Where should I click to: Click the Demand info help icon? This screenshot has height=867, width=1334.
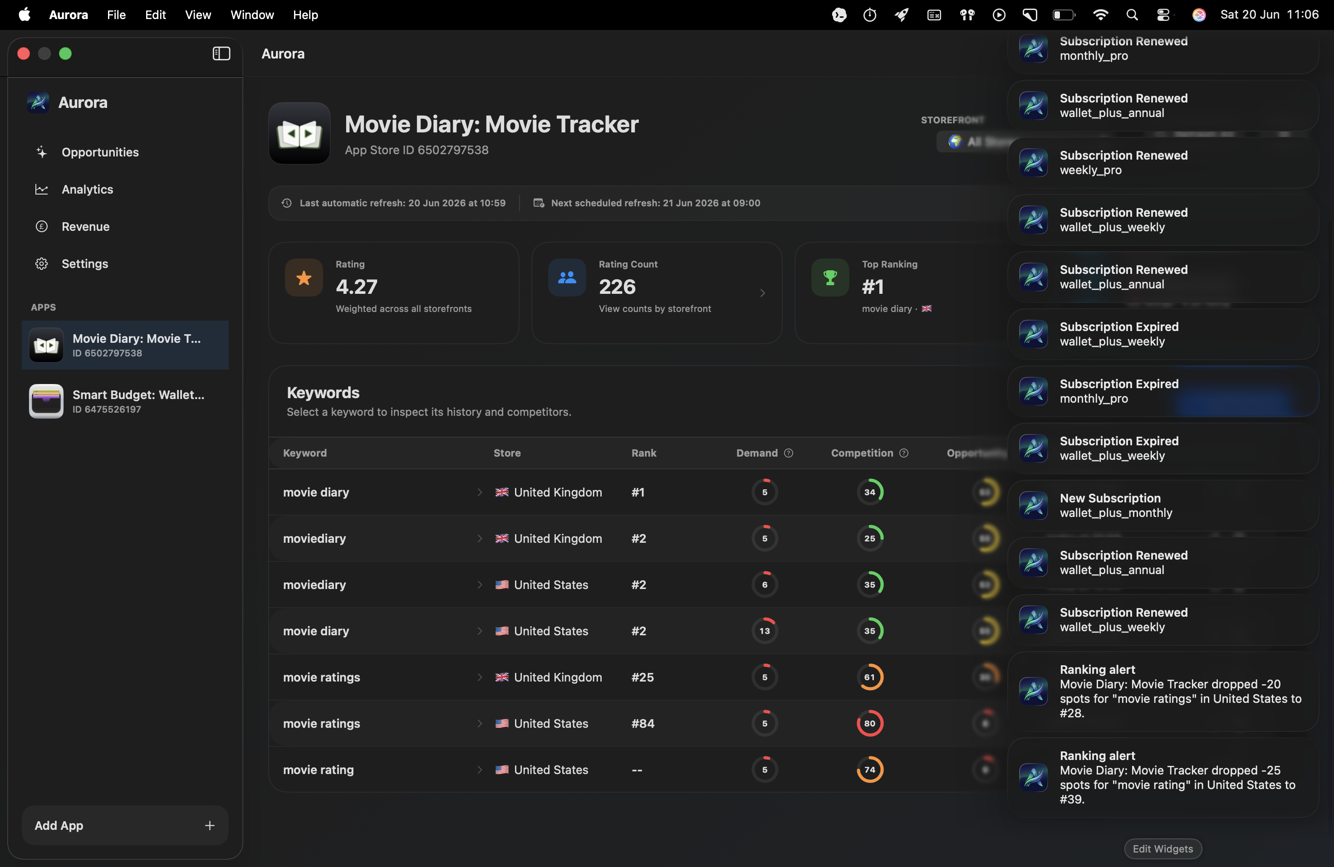[x=788, y=453]
